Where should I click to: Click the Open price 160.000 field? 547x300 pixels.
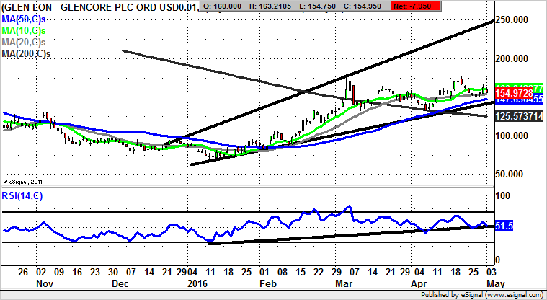point(224,6)
